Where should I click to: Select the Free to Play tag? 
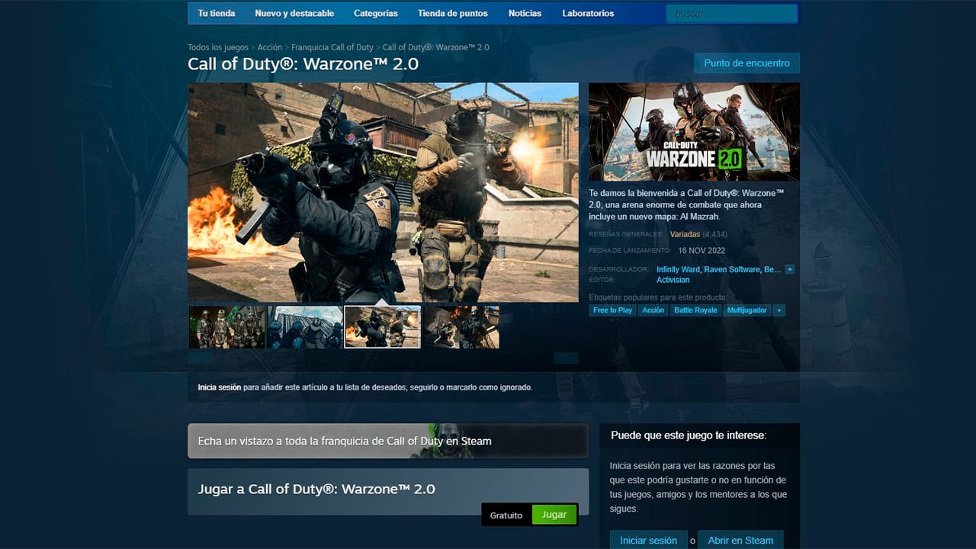(612, 310)
